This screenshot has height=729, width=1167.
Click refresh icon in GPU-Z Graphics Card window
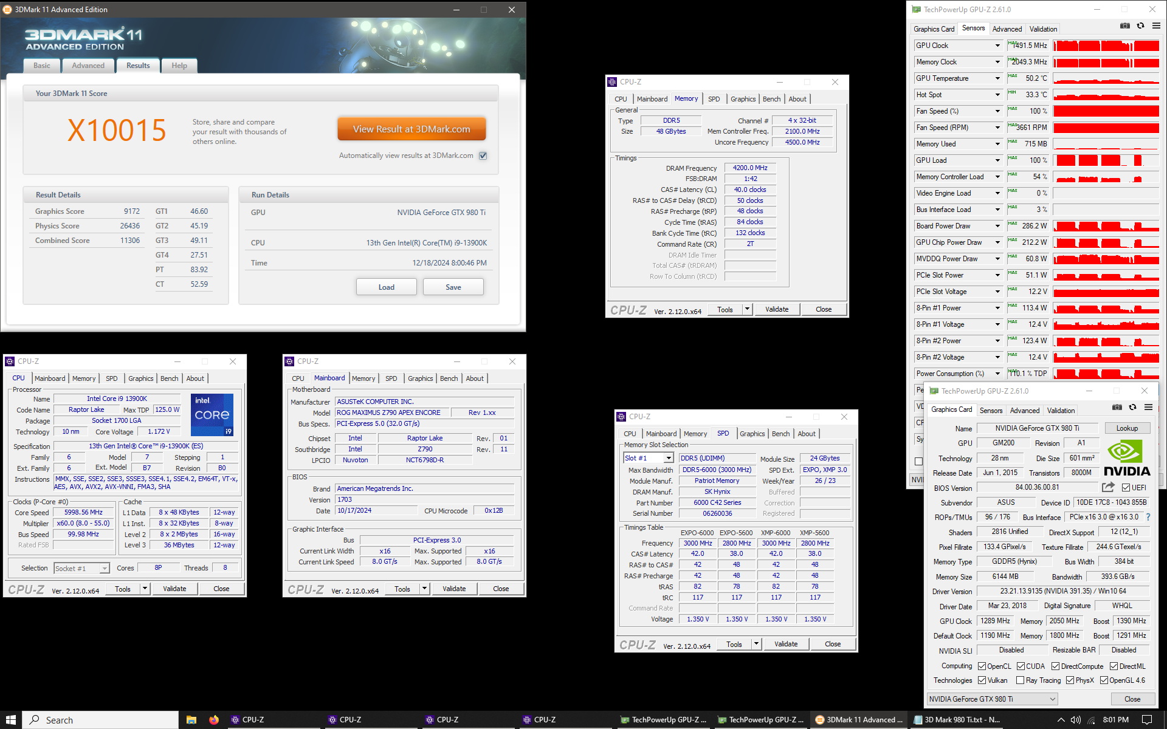(1132, 408)
